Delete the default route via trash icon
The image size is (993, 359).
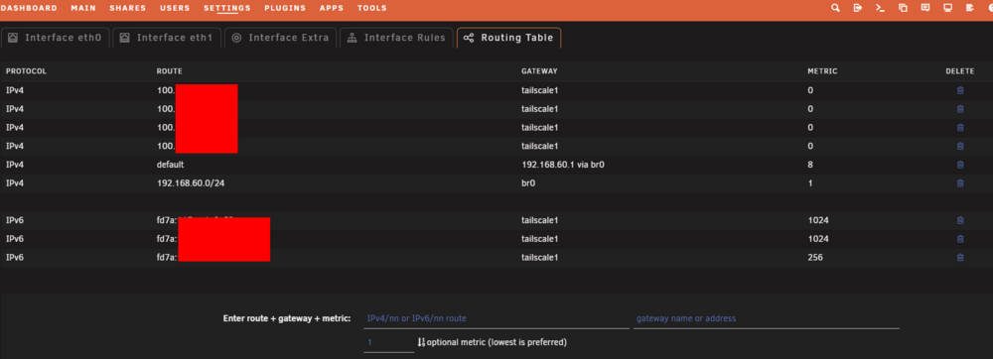point(960,165)
